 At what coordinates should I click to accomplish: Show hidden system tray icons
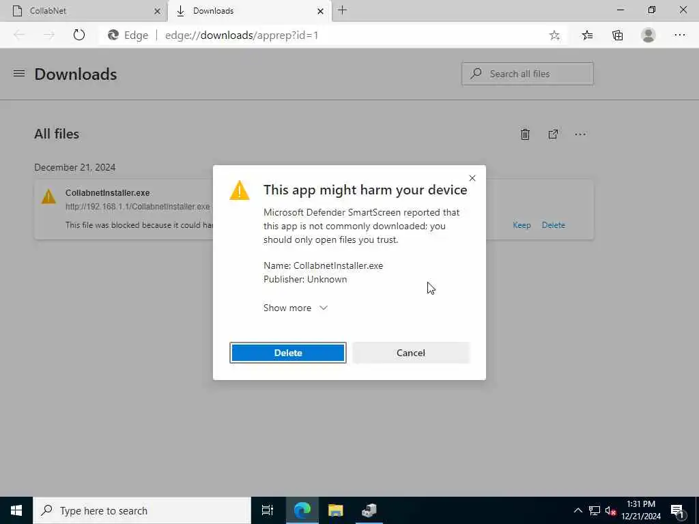tap(577, 510)
